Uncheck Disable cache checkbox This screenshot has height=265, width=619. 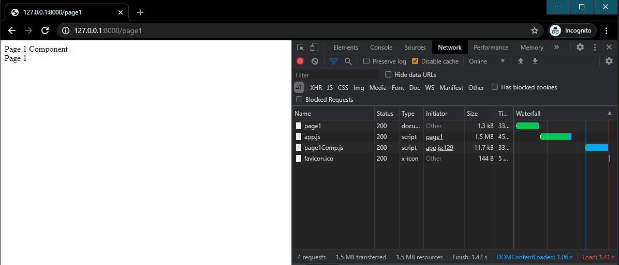click(415, 61)
